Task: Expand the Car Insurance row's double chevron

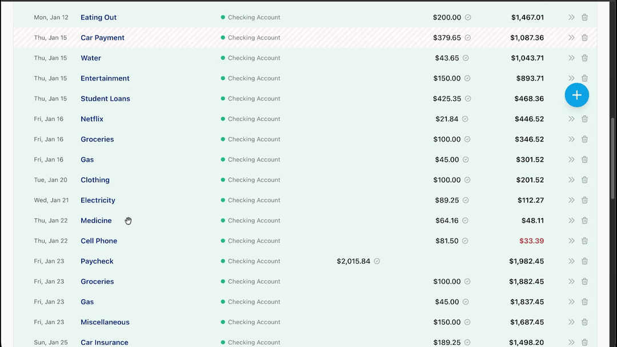Action: (x=571, y=342)
